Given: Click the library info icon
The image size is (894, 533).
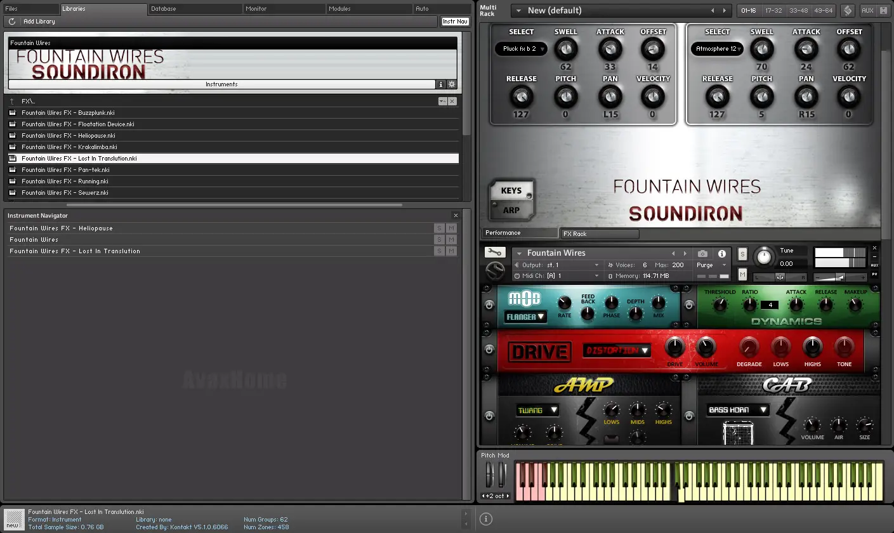Looking at the screenshot, I should pos(441,84).
